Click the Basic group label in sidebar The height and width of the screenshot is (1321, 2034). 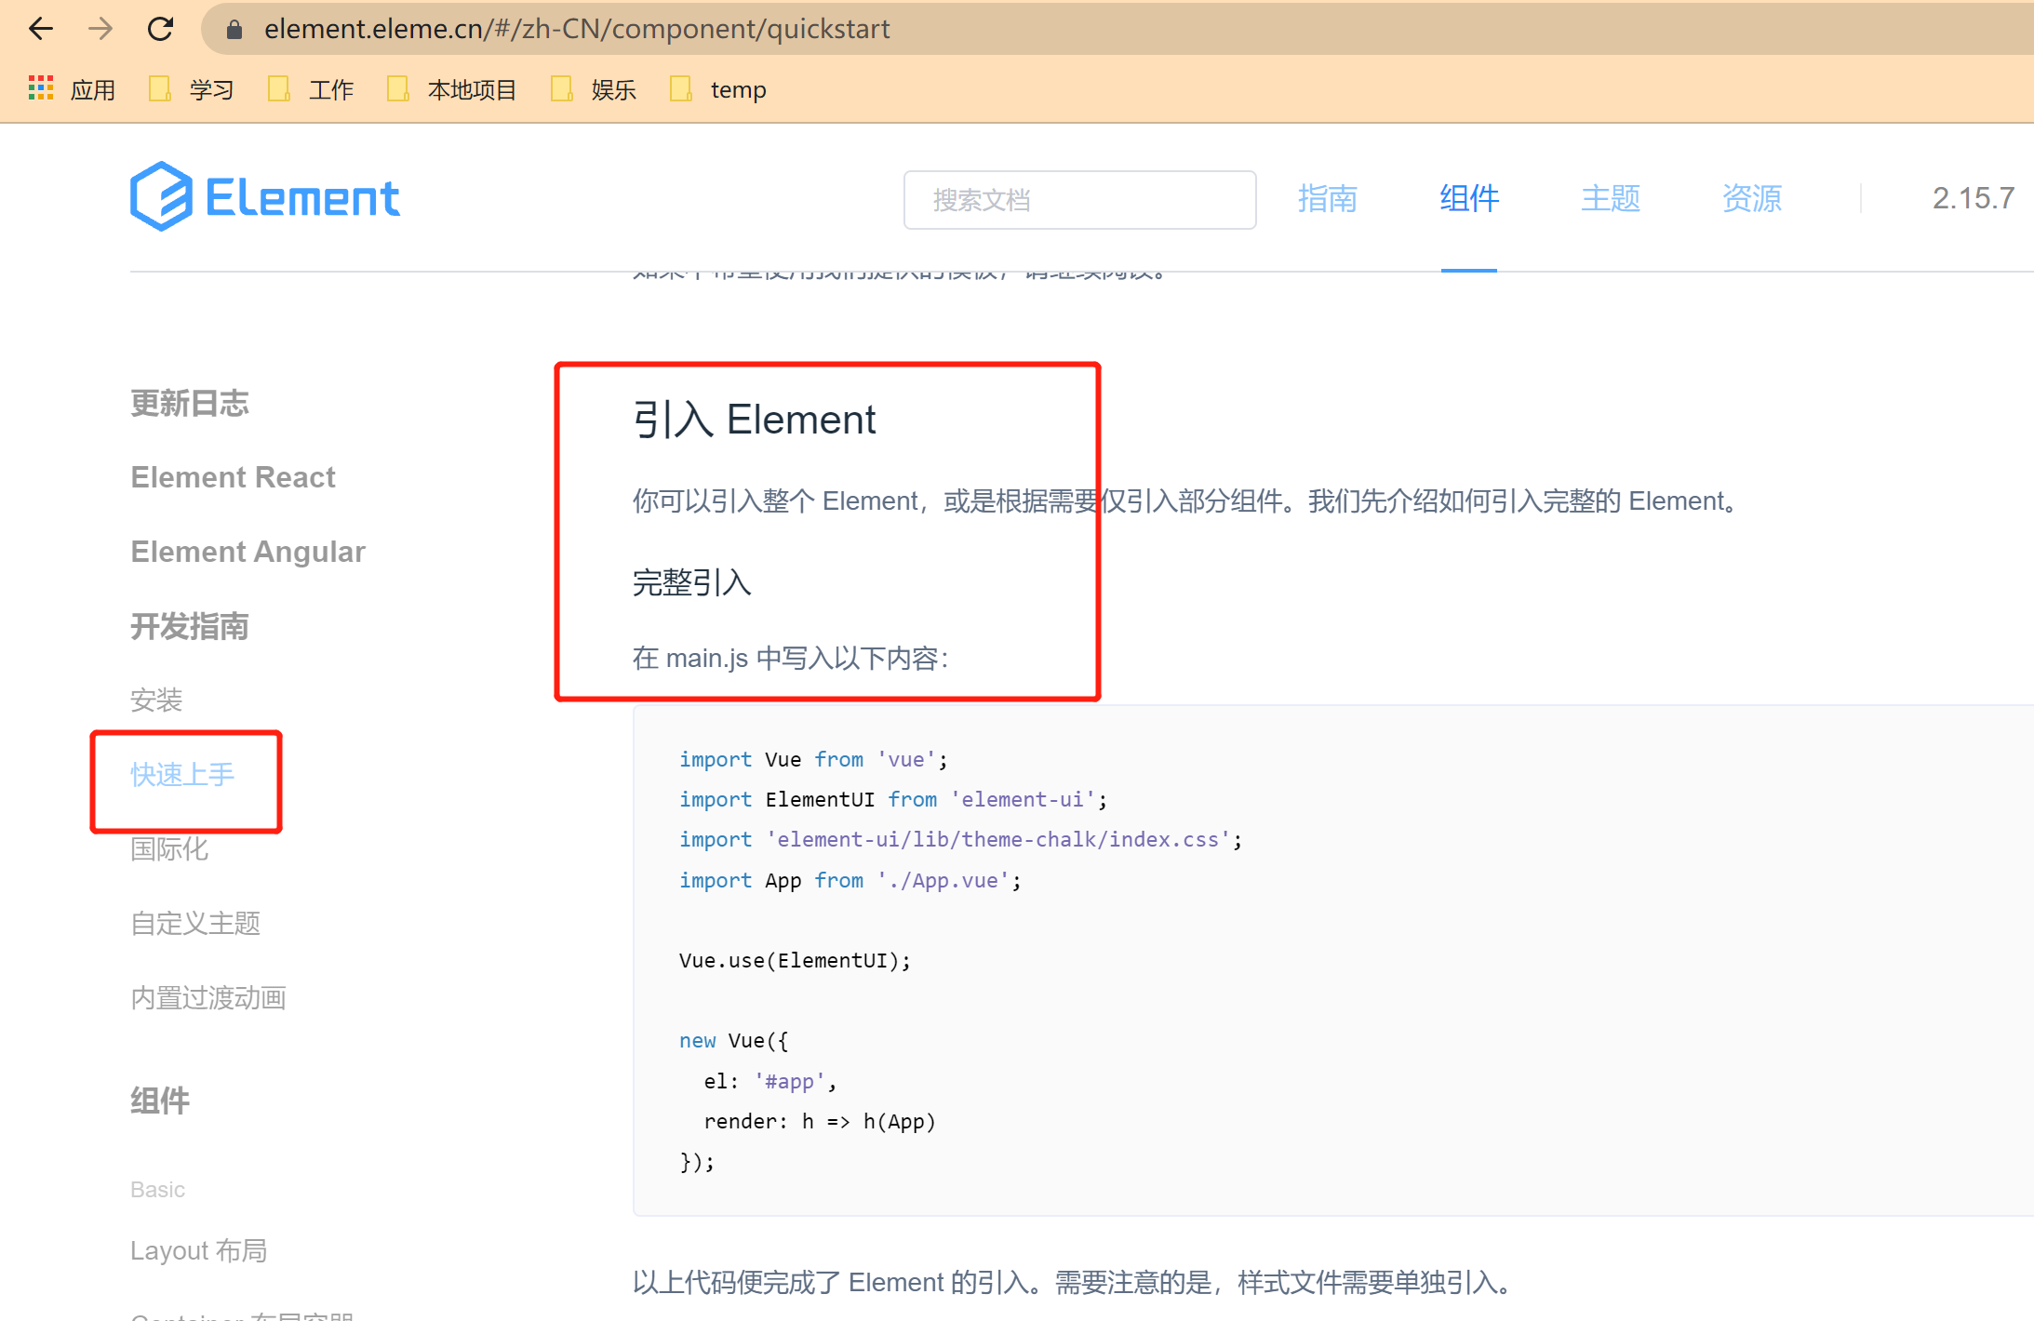pyautogui.click(x=157, y=1190)
